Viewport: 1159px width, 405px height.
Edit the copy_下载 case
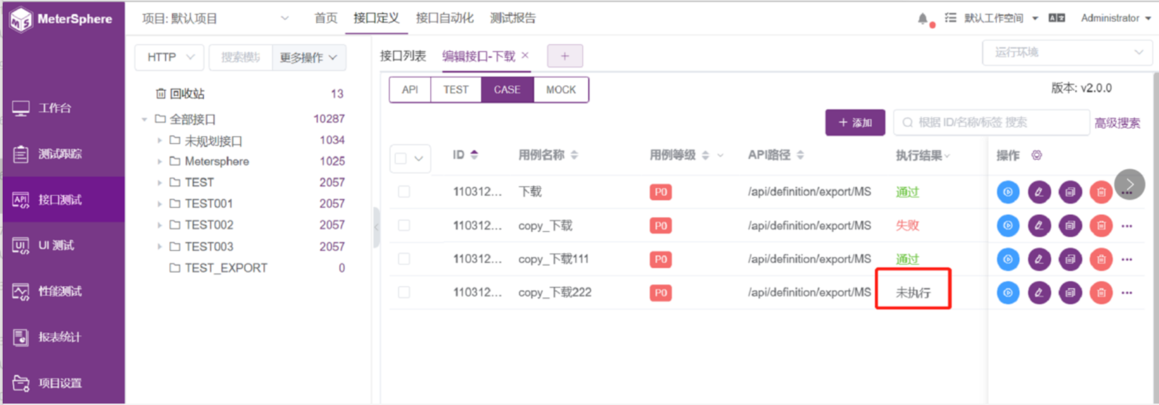tap(1039, 226)
